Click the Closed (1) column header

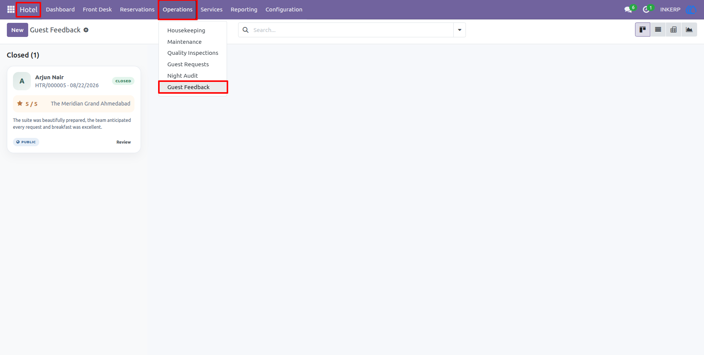23,55
